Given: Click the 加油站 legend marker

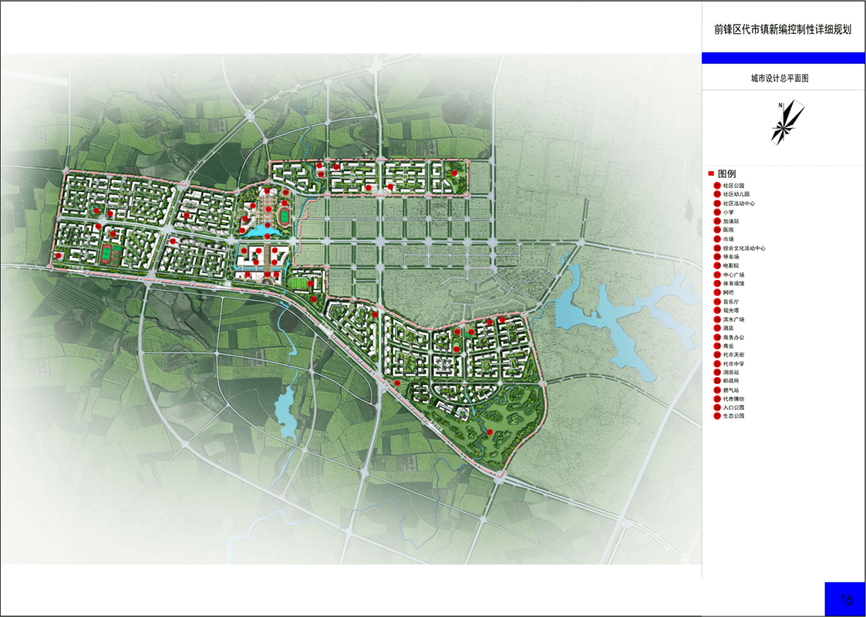Looking at the screenshot, I should pyautogui.click(x=717, y=221).
